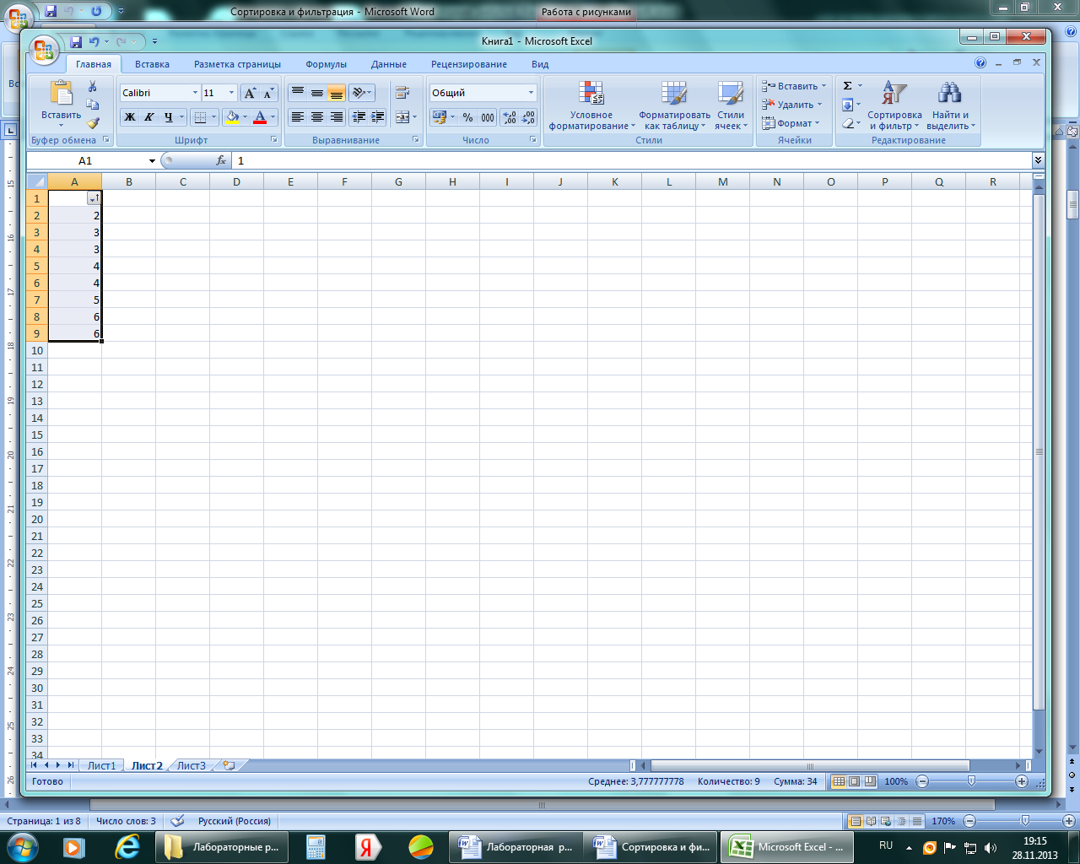Click the Удалить cells button
Image resolution: width=1080 pixels, height=864 pixels.
pyautogui.click(x=791, y=105)
